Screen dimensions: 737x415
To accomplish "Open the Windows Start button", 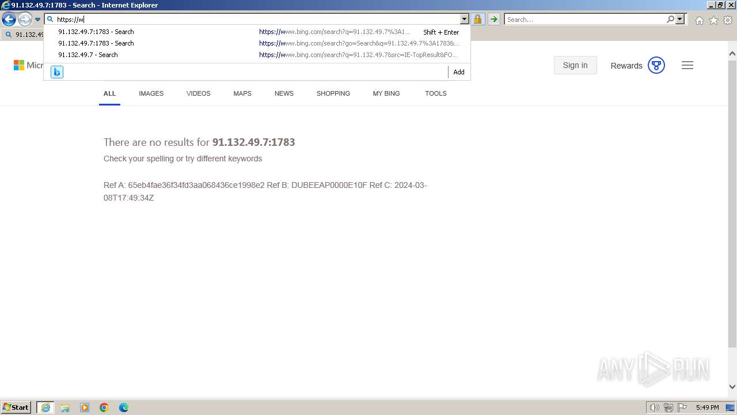I will (16, 407).
